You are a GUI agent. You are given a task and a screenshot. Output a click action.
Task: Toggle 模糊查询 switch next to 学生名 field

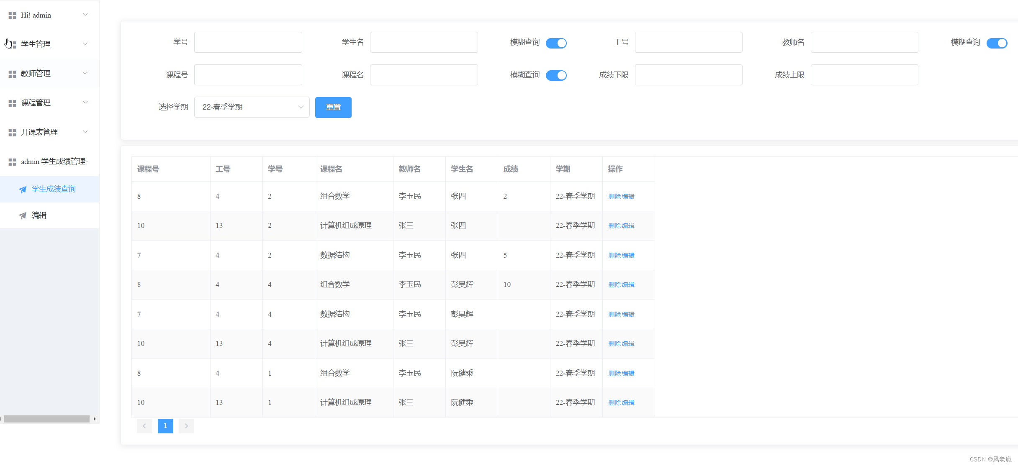(x=556, y=43)
